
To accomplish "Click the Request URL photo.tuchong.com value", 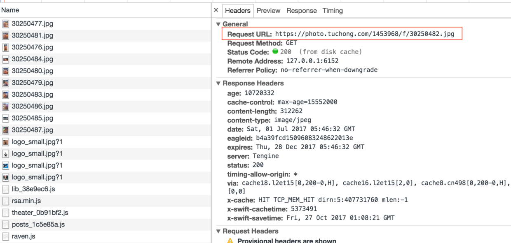I will (365, 34).
